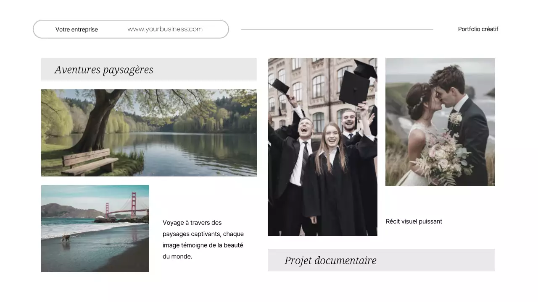Select the "Récit visuel puissant" caption
The image size is (538, 302).
[414, 221]
